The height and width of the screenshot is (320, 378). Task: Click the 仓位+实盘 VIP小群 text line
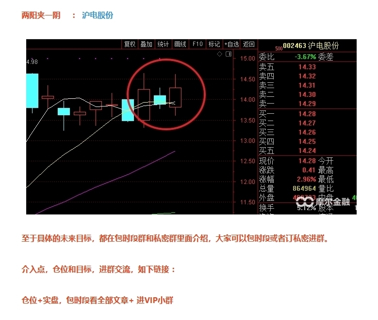click(x=98, y=300)
